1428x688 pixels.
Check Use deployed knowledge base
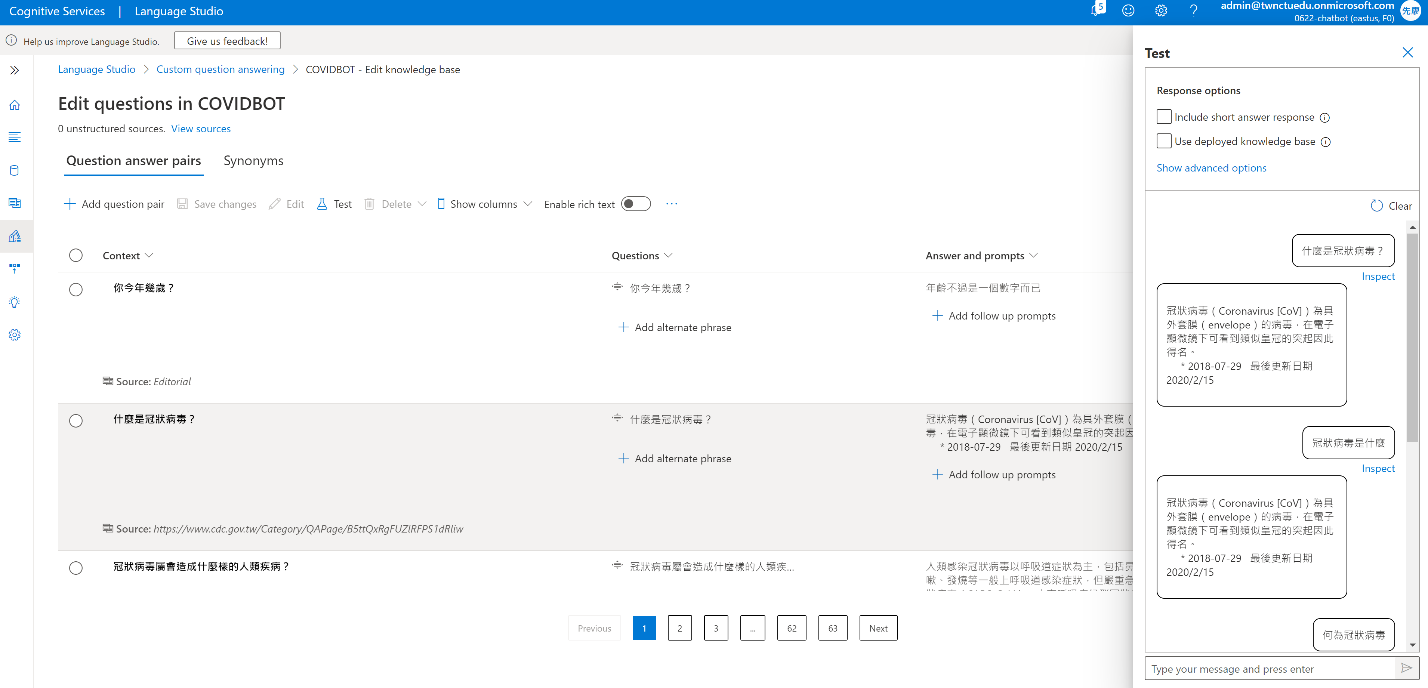[x=1164, y=141]
